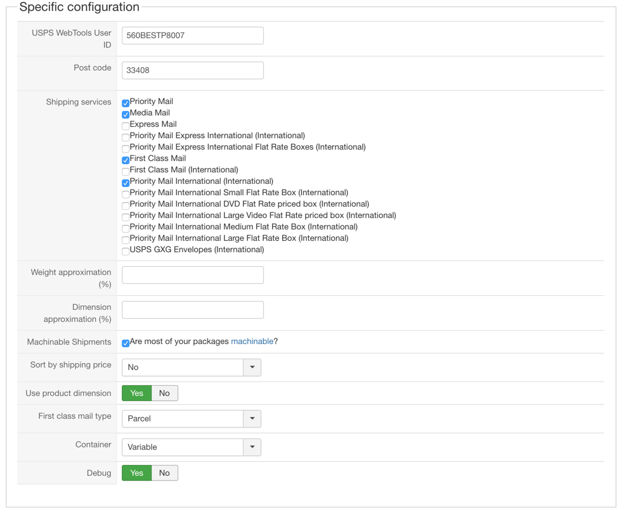Check Priority Mail International Large Flat Rate Box
The width and height of the screenshot is (619, 512).
126,240
